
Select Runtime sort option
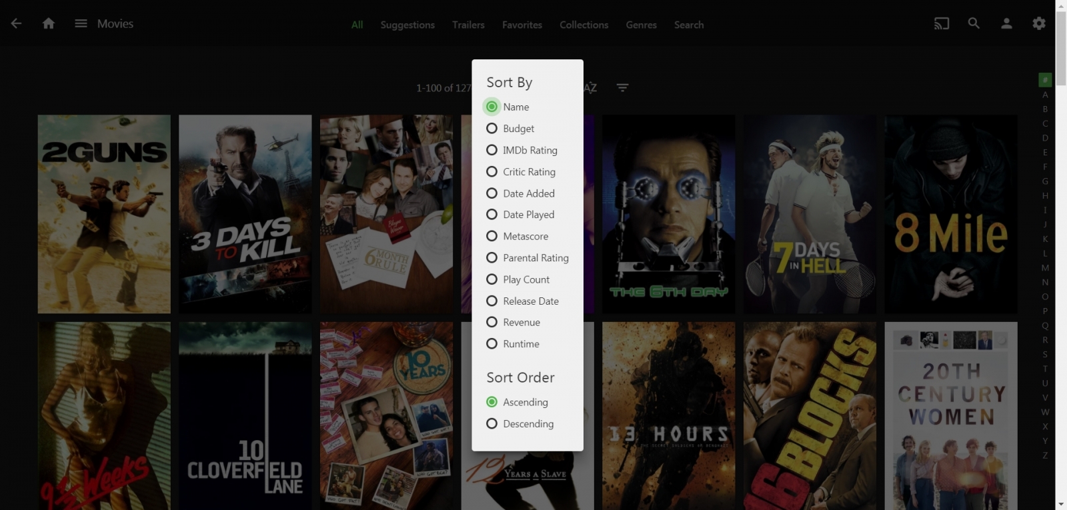point(513,344)
